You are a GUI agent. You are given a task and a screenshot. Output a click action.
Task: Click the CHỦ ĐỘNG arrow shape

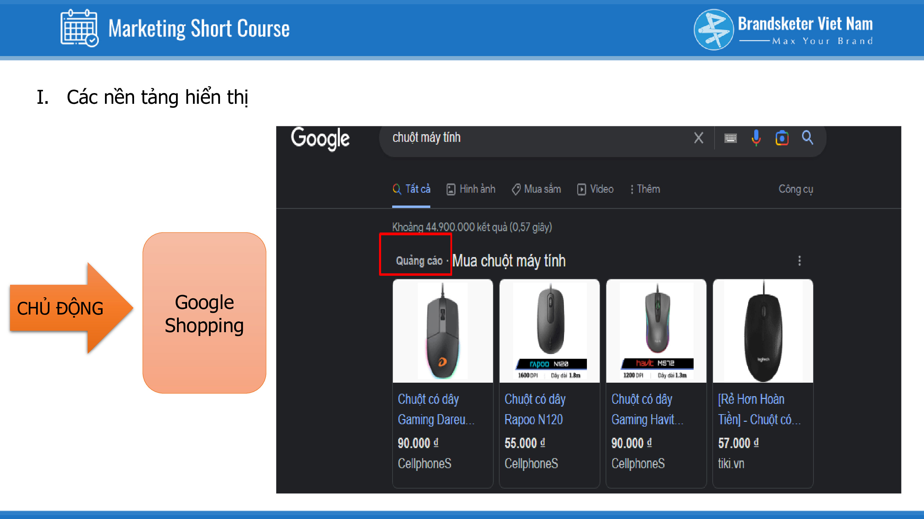pos(72,308)
